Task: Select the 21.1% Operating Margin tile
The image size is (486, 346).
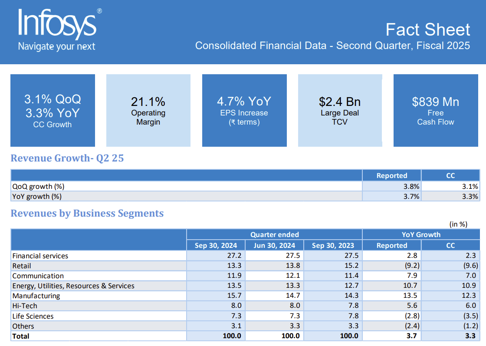Action: point(148,110)
